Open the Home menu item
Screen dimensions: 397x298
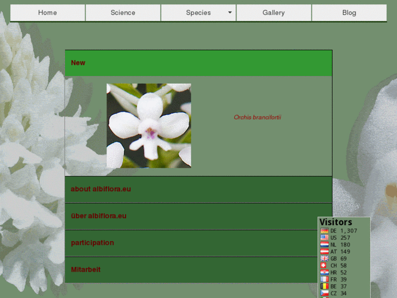pyautogui.click(x=48, y=13)
